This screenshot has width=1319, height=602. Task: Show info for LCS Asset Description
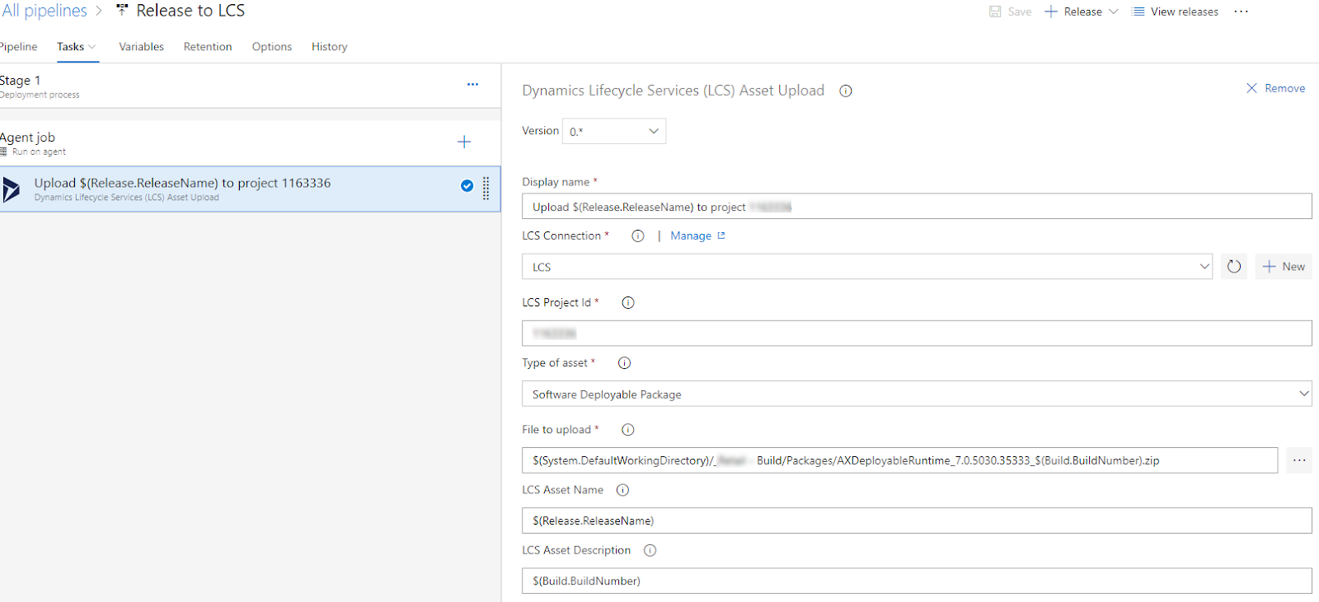point(650,551)
